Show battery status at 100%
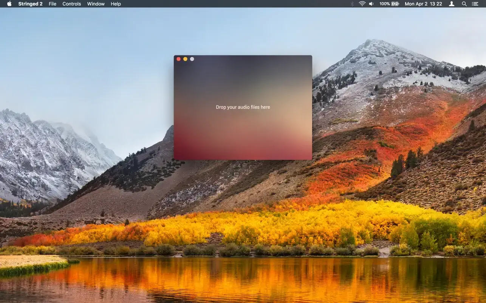 pos(389,4)
